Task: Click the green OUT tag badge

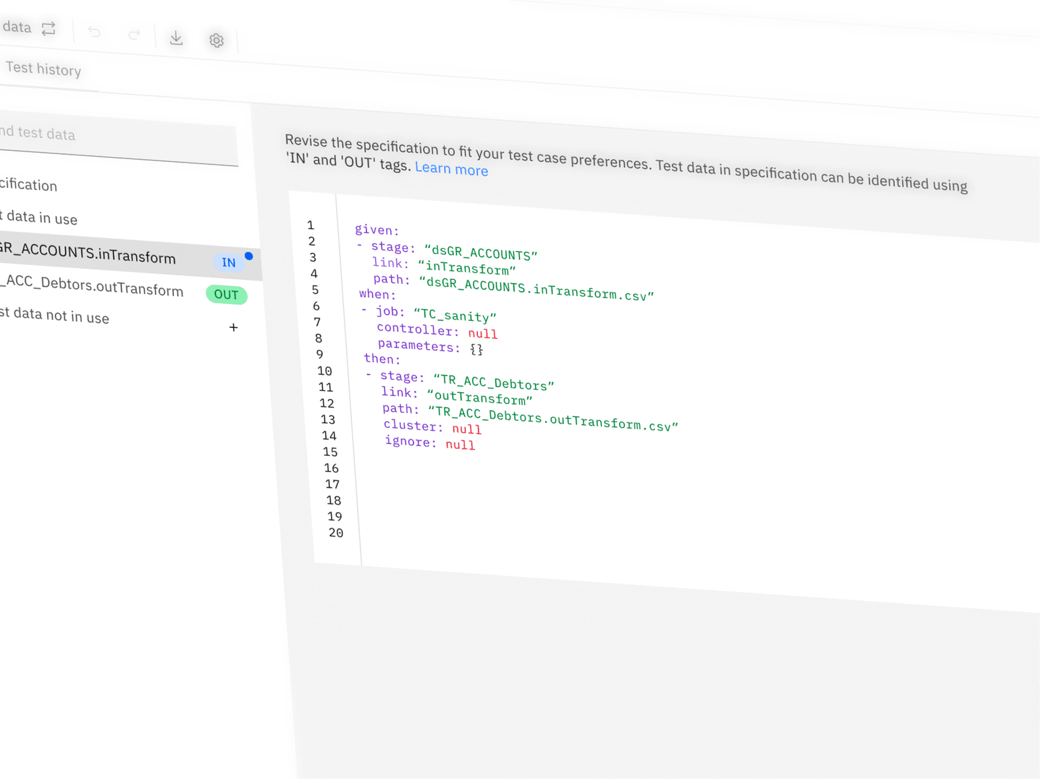Action: 226,294
